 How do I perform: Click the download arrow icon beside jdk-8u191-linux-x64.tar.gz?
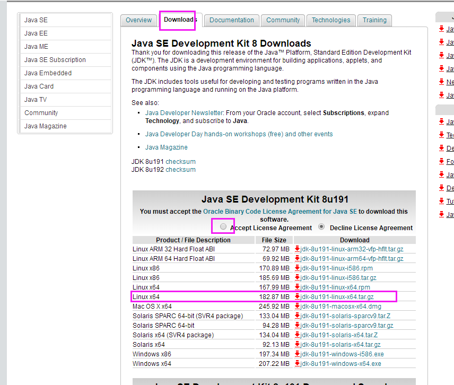pyautogui.click(x=297, y=297)
